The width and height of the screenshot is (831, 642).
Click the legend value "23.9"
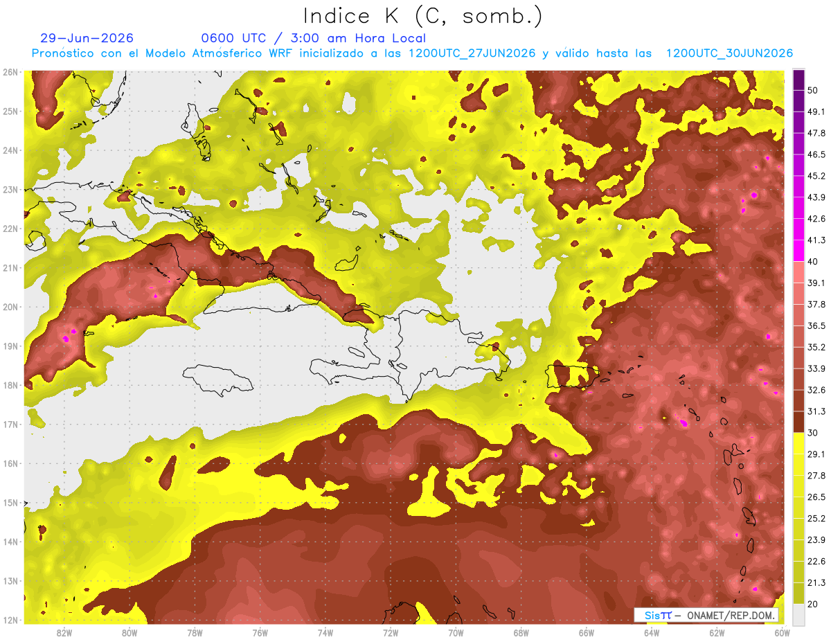click(x=816, y=540)
